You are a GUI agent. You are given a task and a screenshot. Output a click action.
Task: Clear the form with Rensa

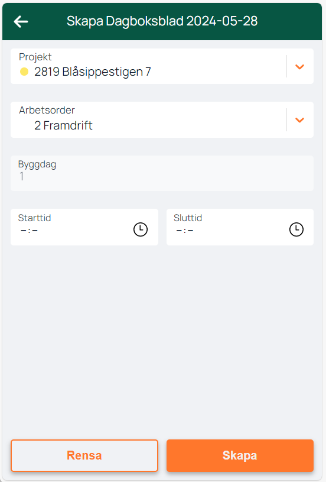[84, 455]
